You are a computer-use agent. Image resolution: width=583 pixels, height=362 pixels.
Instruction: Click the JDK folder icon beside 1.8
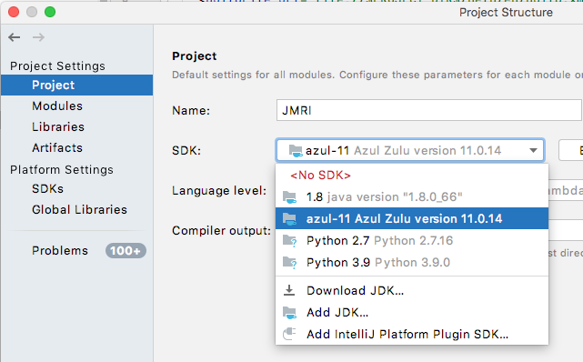tap(289, 197)
